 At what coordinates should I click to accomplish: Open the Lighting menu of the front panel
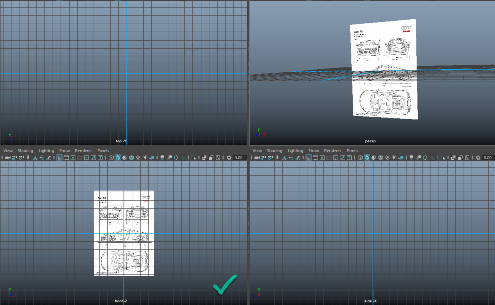point(46,151)
